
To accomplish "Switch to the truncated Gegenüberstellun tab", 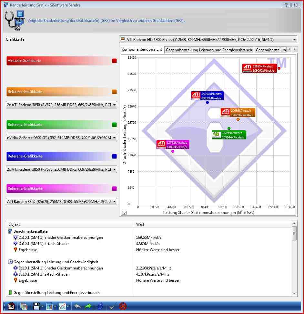I will pyautogui.click(x=270, y=50).
